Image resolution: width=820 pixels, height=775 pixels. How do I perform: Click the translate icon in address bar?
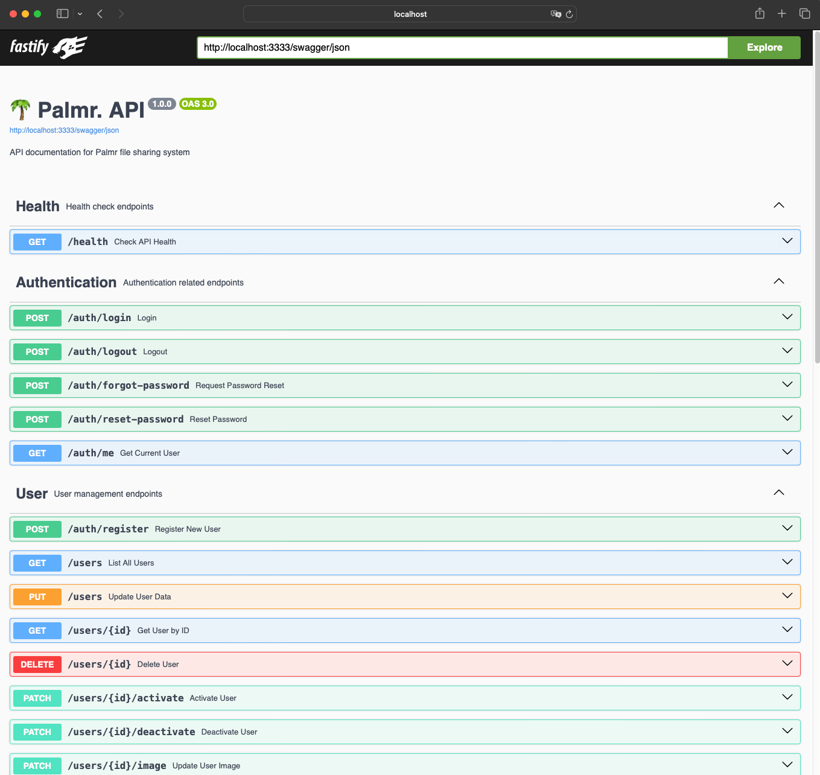click(556, 14)
